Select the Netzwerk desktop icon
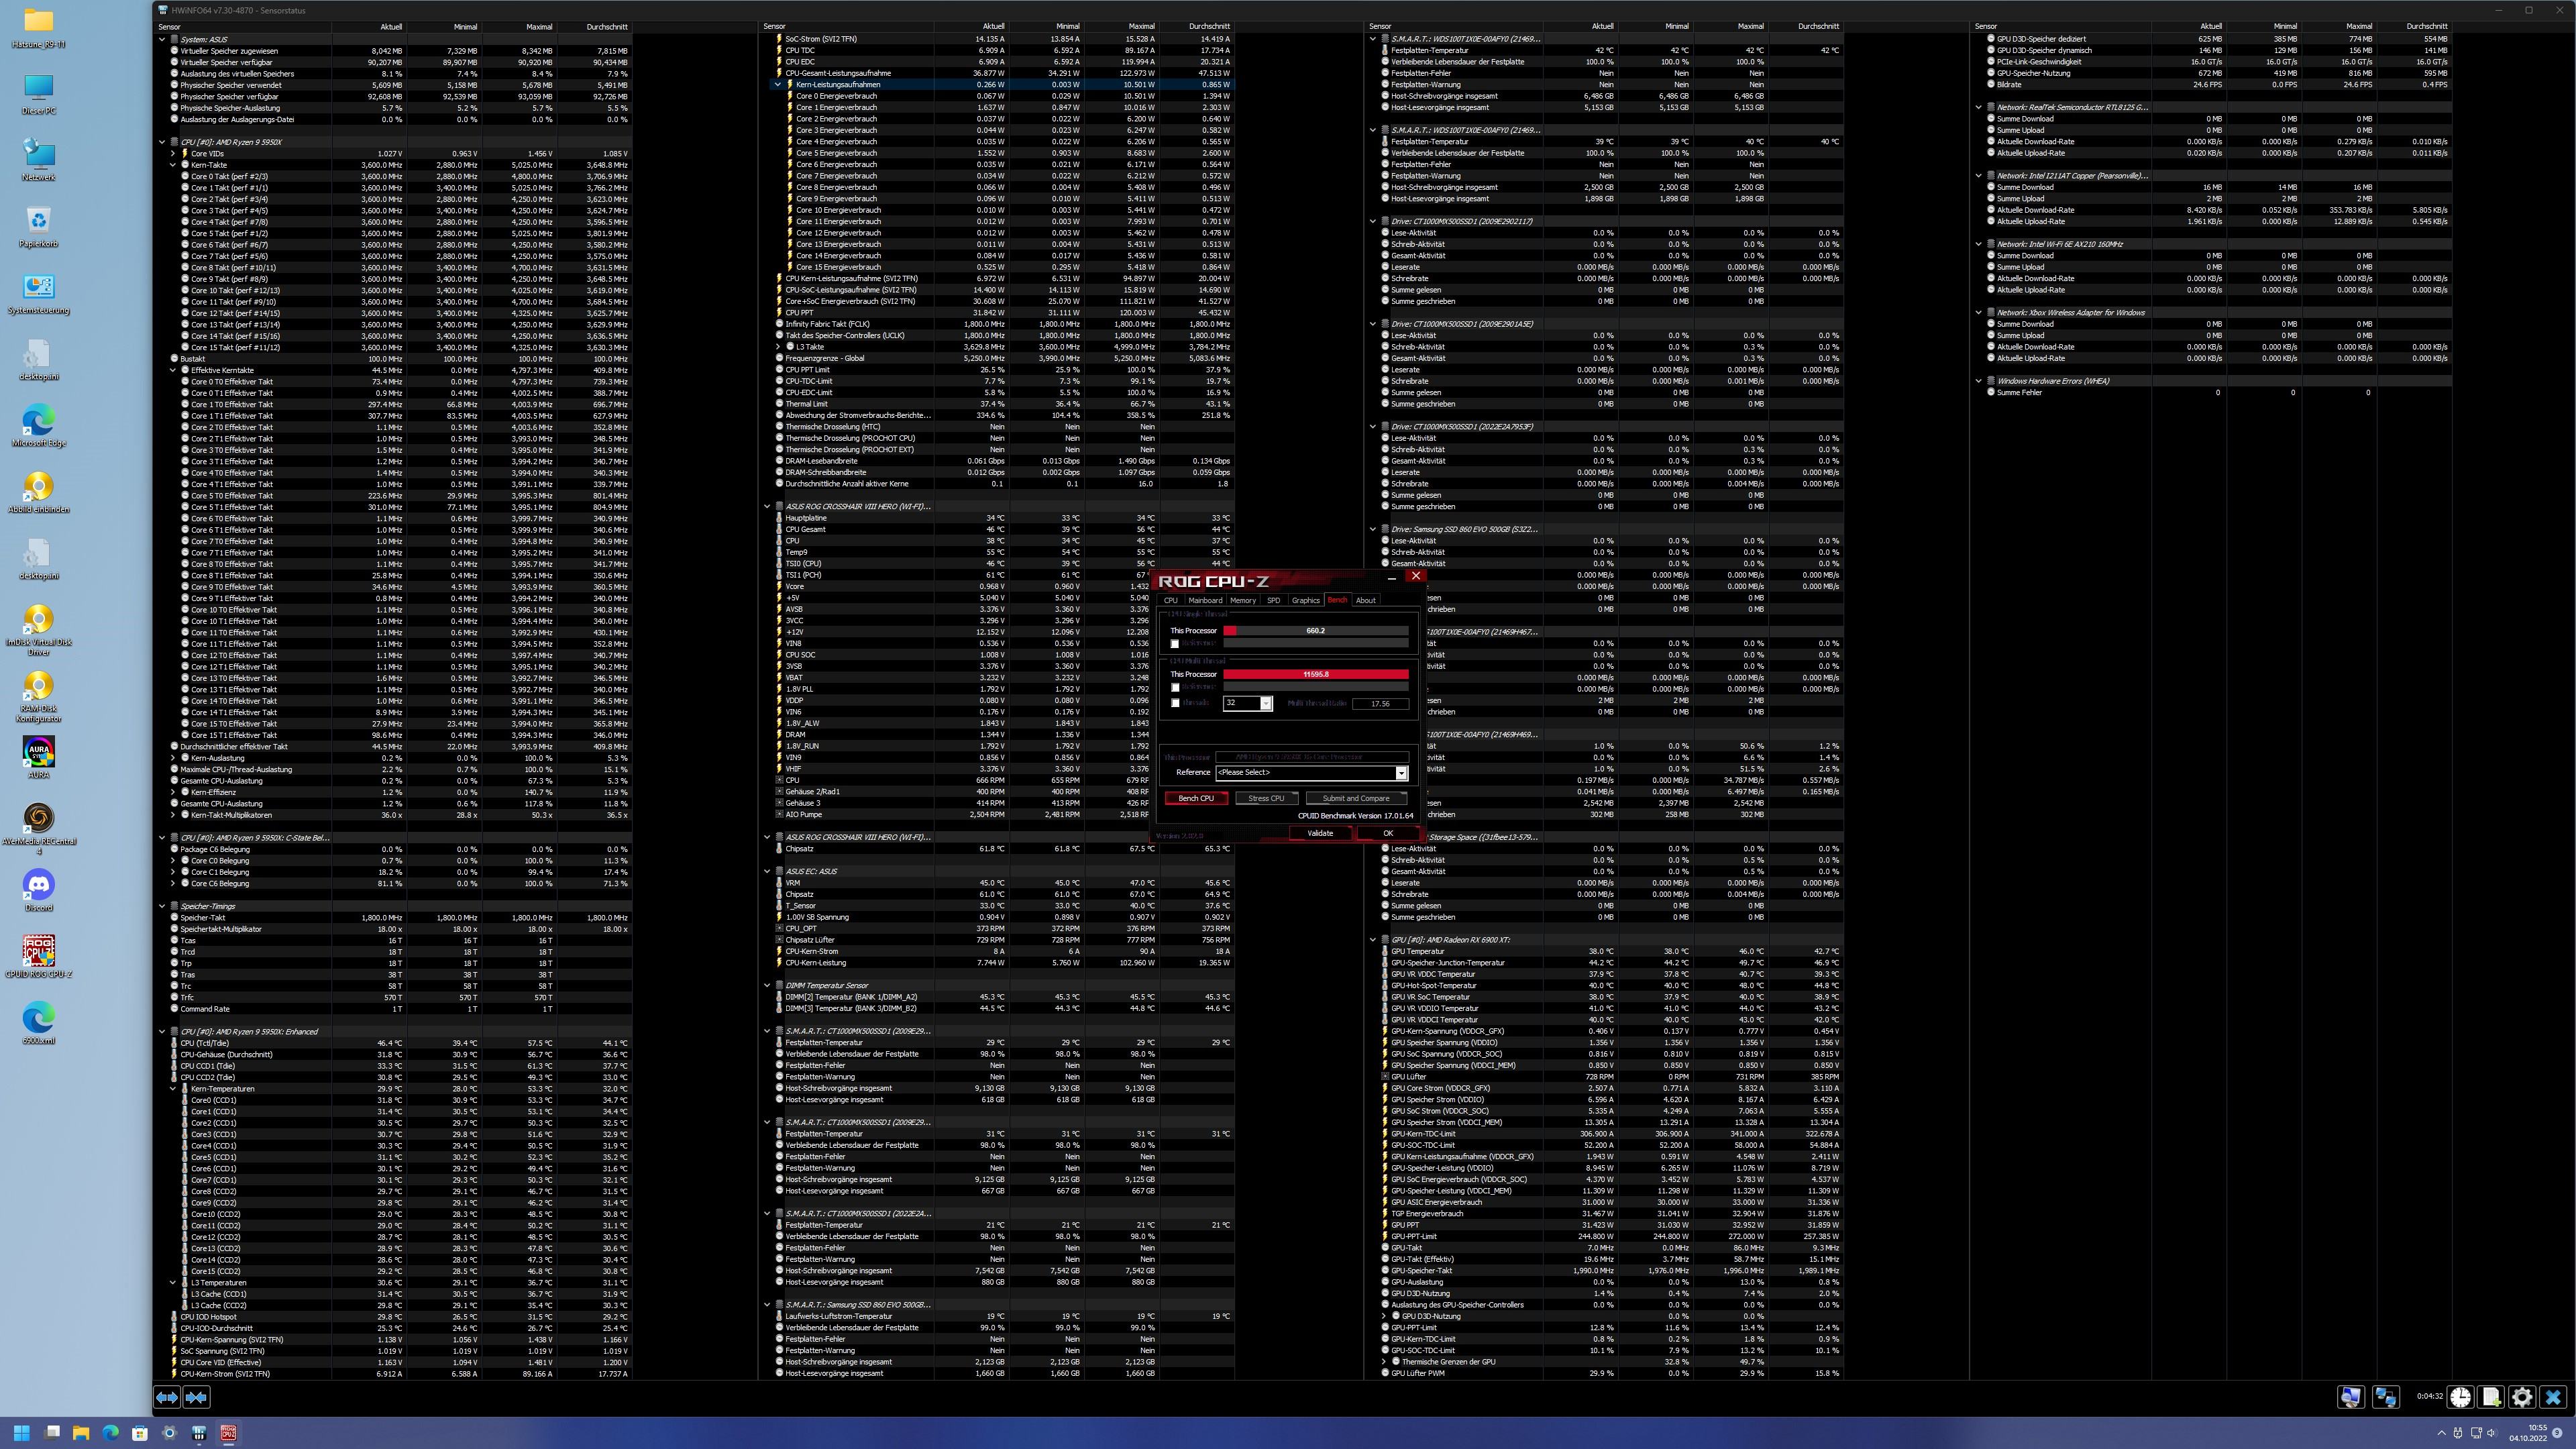Image resolution: width=2576 pixels, height=1449 pixels. 38,160
